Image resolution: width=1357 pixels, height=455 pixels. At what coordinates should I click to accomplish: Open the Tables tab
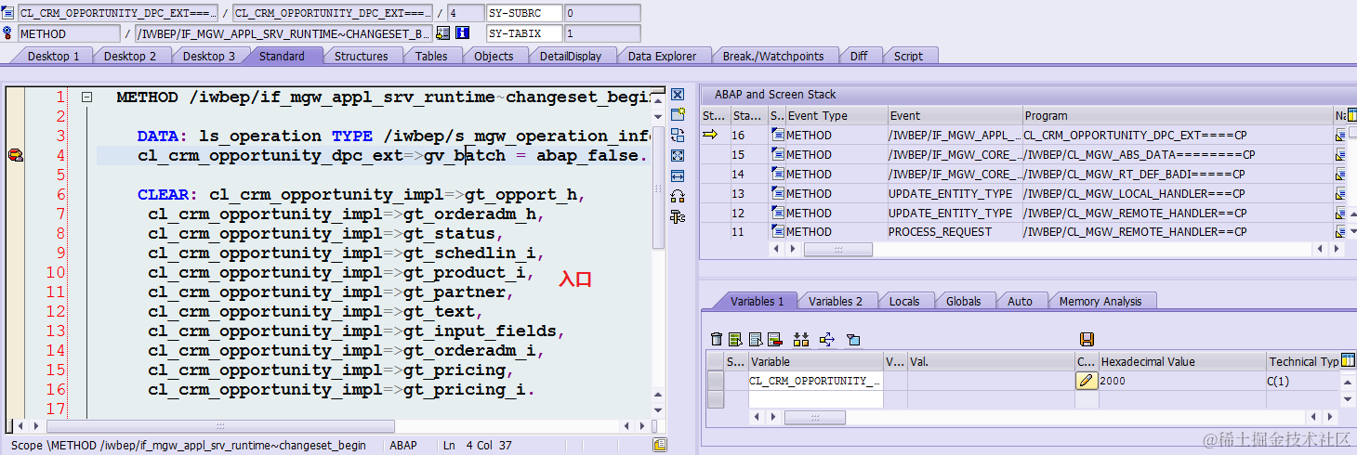click(x=431, y=56)
